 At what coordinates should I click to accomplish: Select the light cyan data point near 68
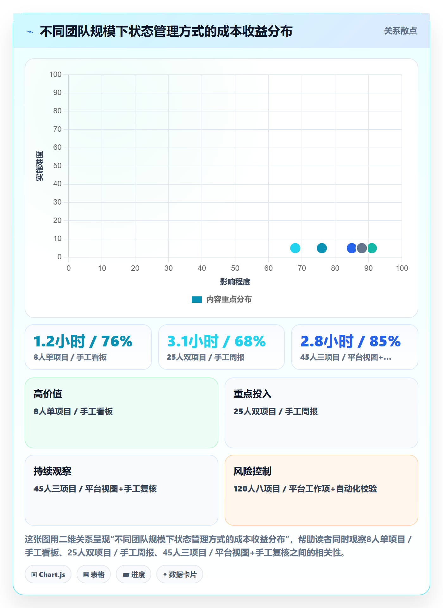click(x=295, y=248)
